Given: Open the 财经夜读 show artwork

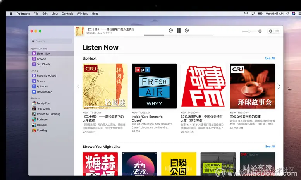Looking at the screenshot, I should [257, 164].
